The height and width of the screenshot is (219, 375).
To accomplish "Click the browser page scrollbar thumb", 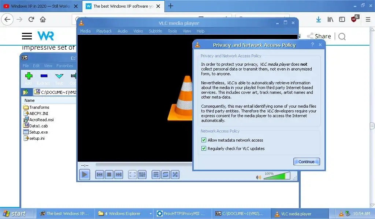I will click(x=372, y=126).
